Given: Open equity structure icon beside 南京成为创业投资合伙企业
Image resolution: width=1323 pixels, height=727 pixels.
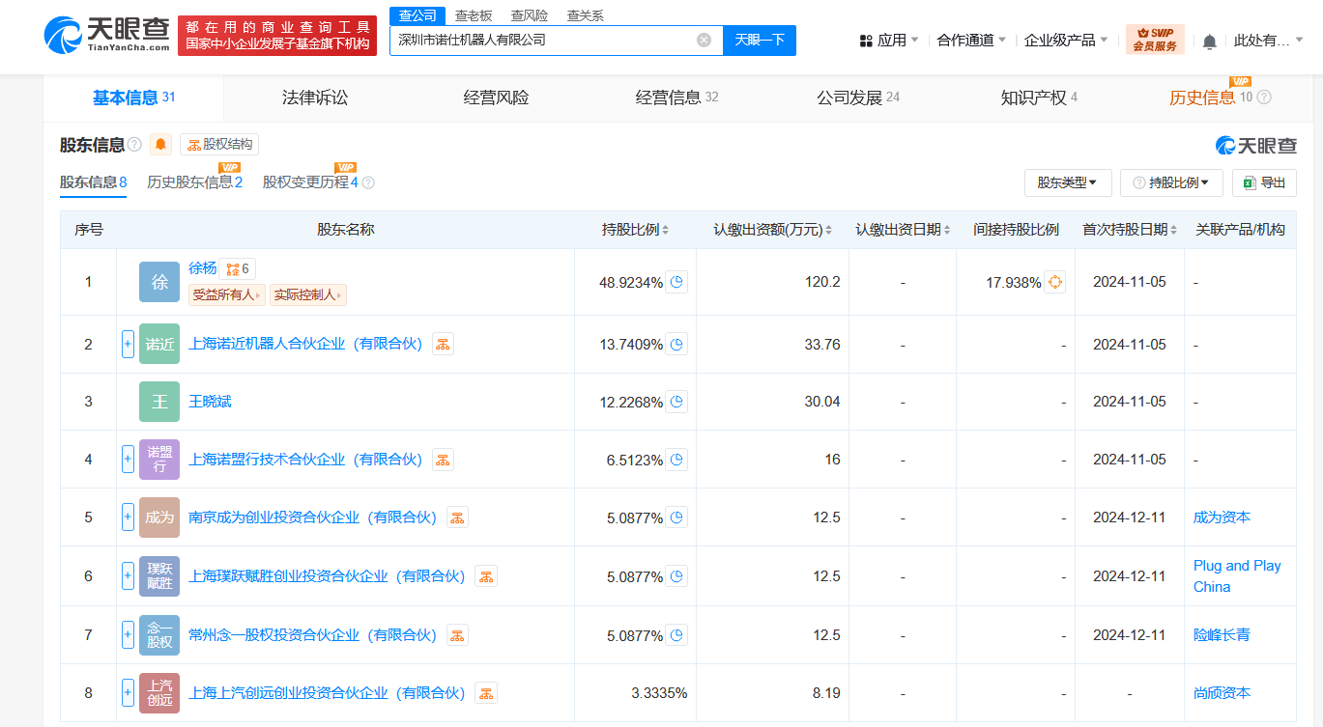Looking at the screenshot, I should (x=457, y=517).
